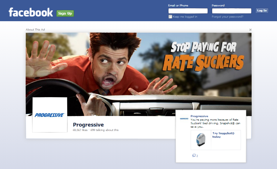
Task: Open Try Snapshot today link
Action: 223,135
